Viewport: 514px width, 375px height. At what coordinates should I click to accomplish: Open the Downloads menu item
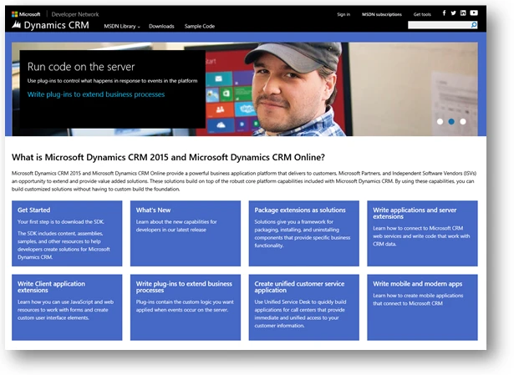161,26
